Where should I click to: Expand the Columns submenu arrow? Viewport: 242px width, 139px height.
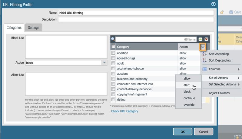click(x=239, y=69)
